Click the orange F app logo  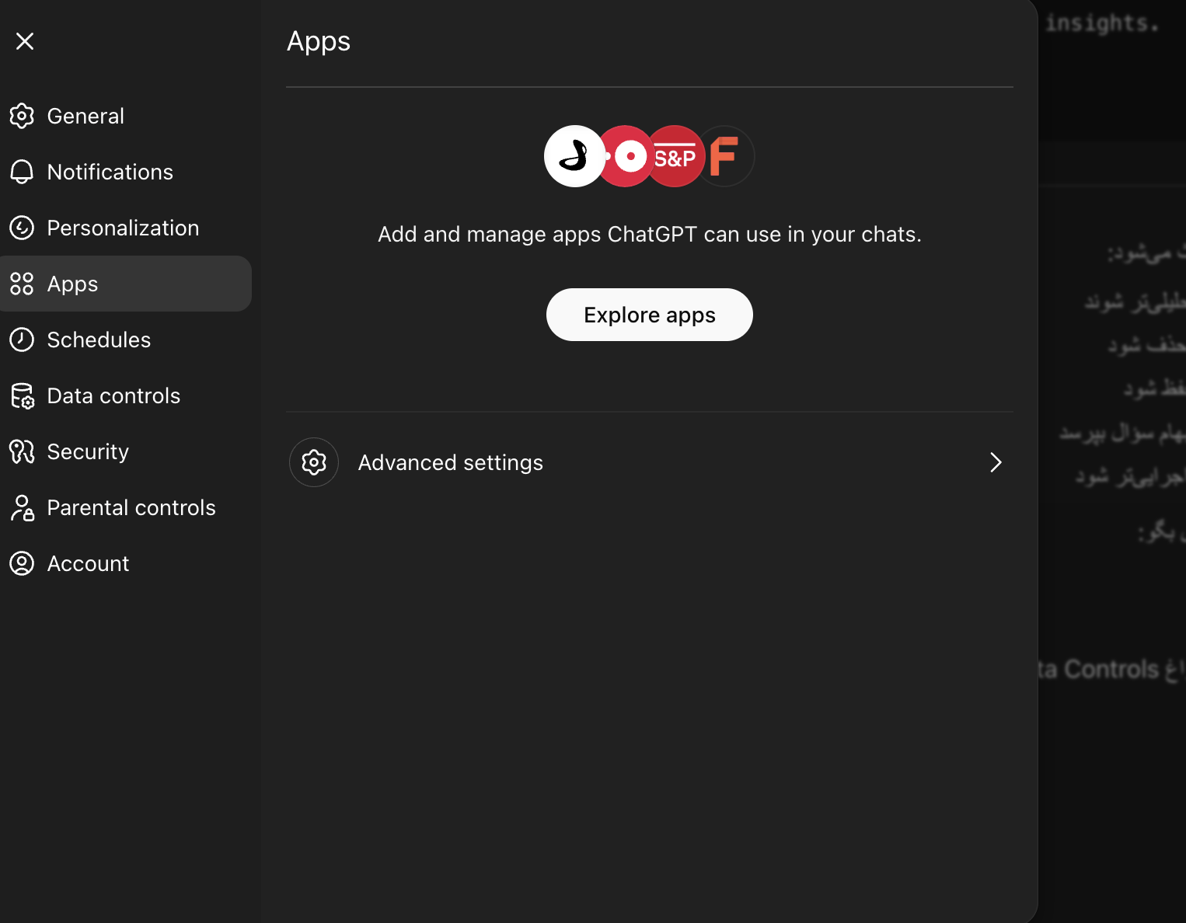725,156
